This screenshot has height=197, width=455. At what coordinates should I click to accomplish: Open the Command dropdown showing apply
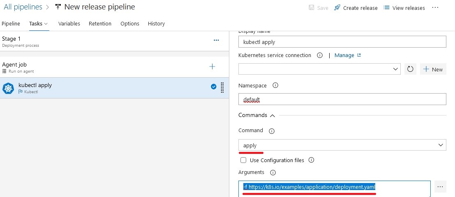tap(342, 145)
